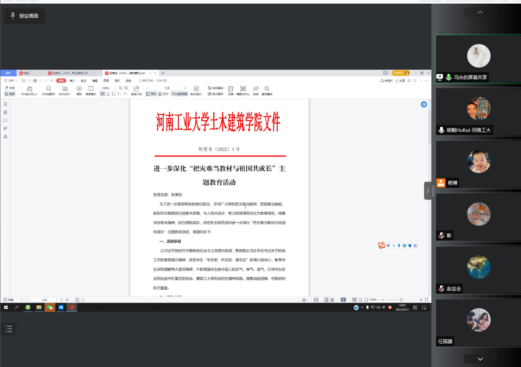Image resolution: width=521 pixels, height=367 pixels.
Task: Select the 保护 ribbon tab
Action: (x=117, y=81)
